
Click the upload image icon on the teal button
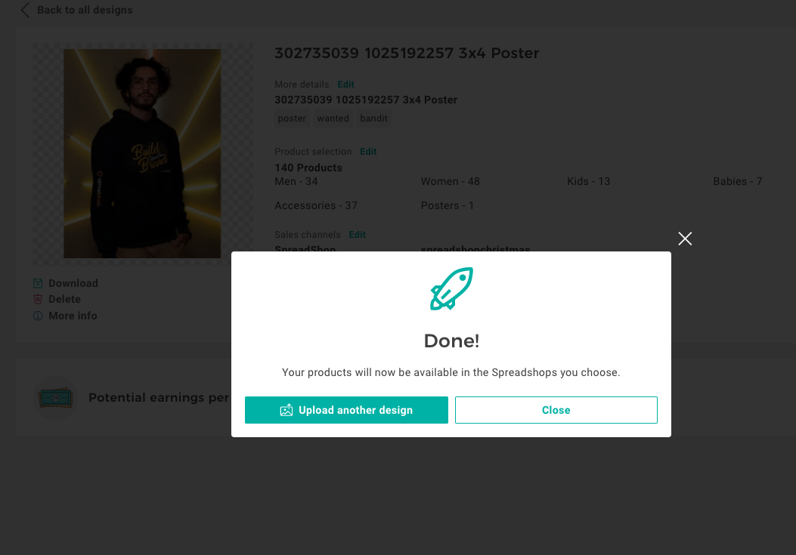286,410
